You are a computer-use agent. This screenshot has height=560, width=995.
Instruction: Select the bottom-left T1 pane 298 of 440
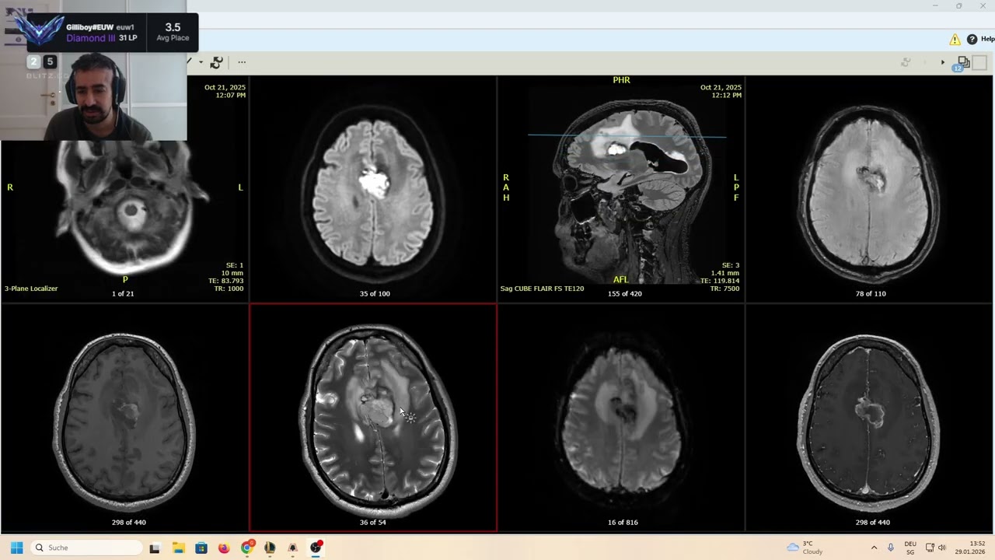point(124,418)
